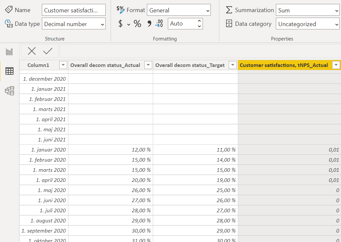Screen dimensions: 341x242
Task: Click the 11,00 % Target cell
Action: click(195, 150)
